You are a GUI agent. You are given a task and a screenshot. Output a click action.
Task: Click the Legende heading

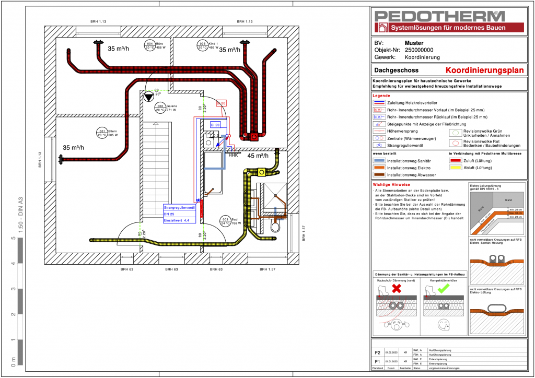381,96
